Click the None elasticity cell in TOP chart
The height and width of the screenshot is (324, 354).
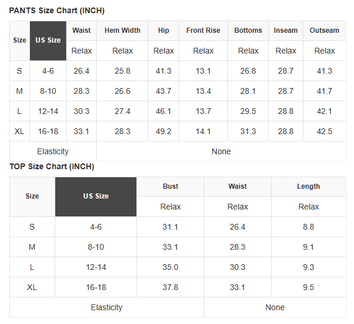point(275,307)
